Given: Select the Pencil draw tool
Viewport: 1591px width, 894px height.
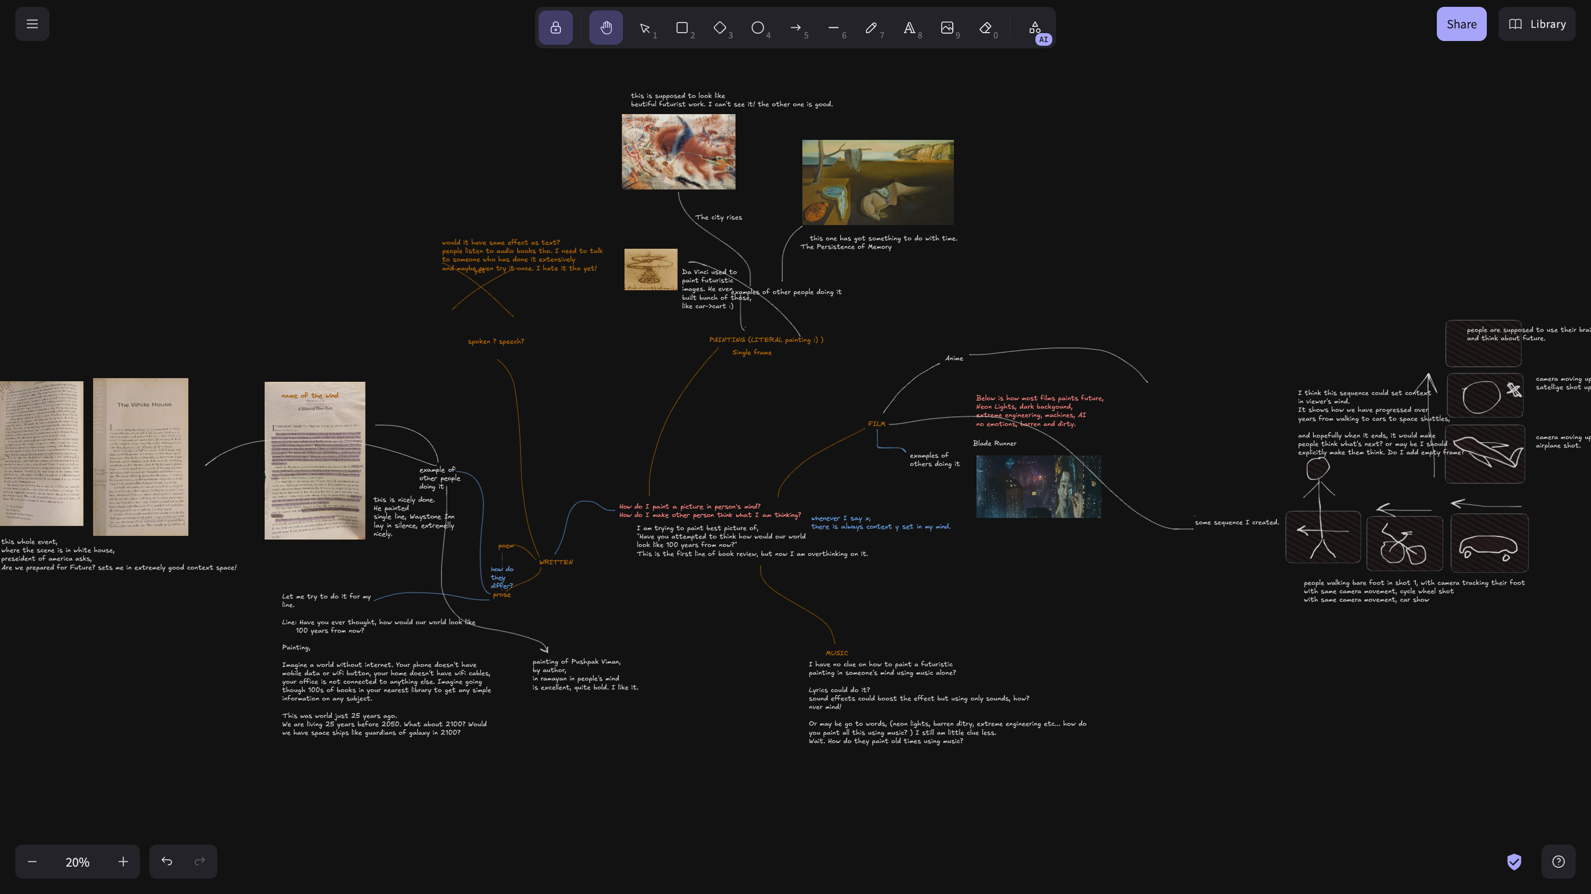Looking at the screenshot, I should [871, 28].
